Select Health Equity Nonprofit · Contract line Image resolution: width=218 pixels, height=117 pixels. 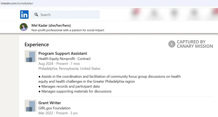click(64, 59)
